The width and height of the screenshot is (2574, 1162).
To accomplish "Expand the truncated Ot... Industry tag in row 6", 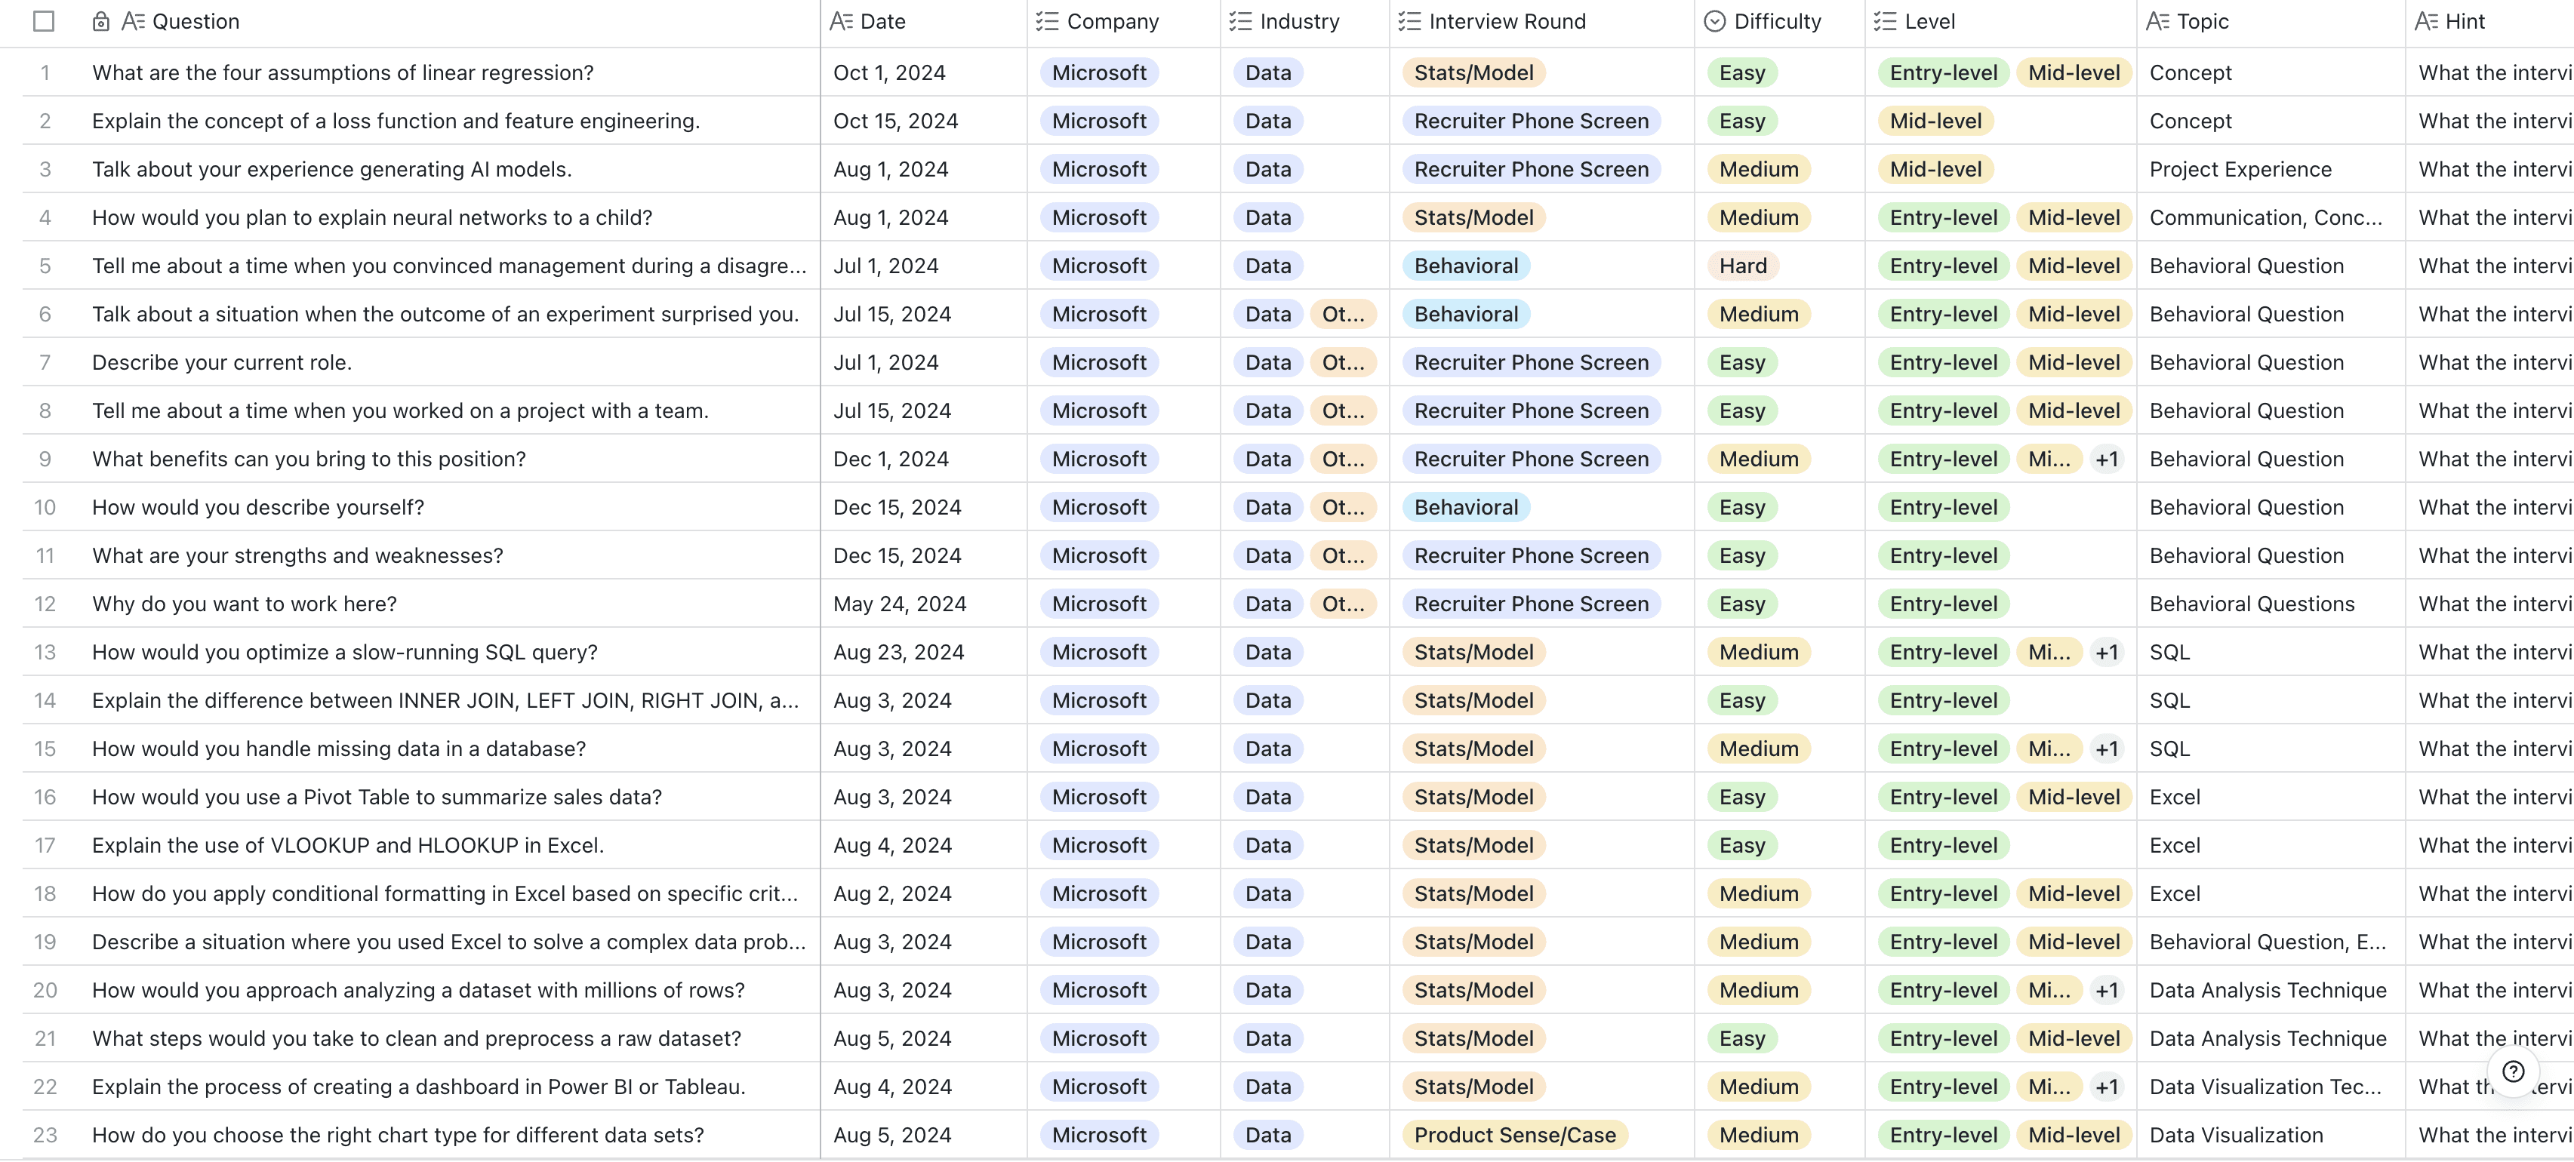I will 1342,315.
